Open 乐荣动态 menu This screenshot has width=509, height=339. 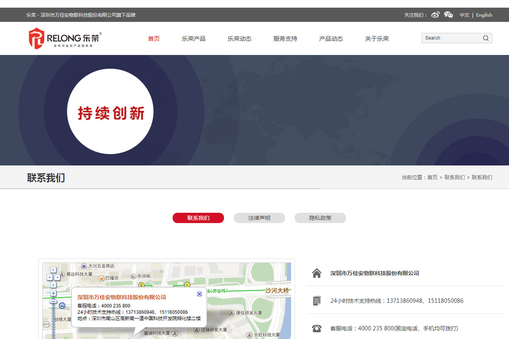[x=240, y=39]
